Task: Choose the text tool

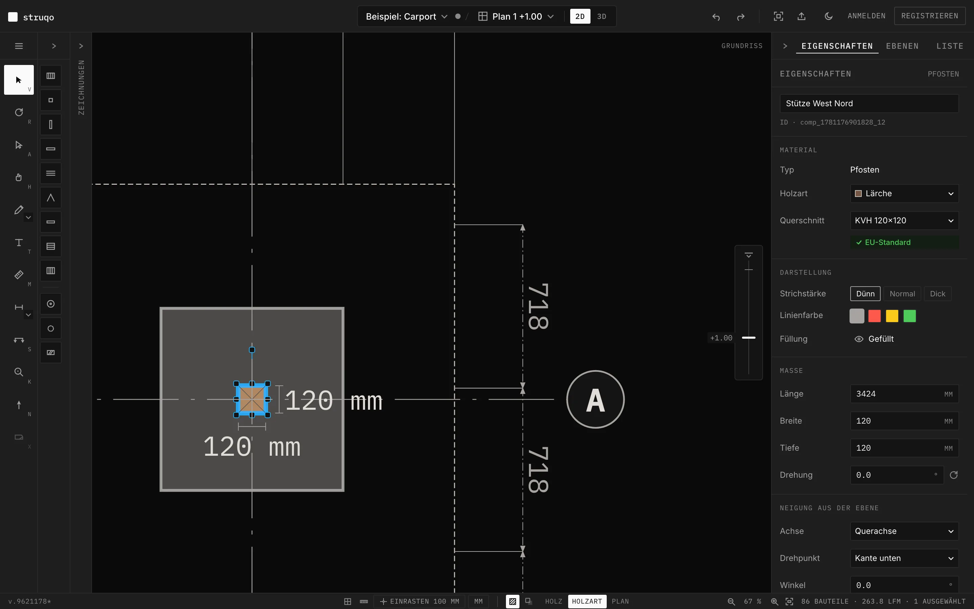Action: point(19,243)
